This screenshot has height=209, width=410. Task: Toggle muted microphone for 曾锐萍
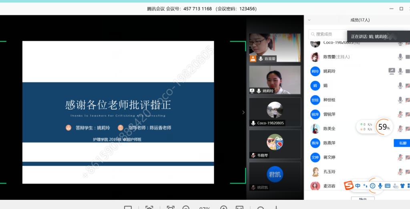400,114
